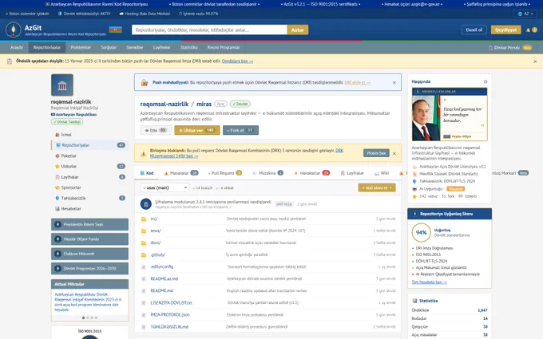Switch to the Wiki tab
The width and height of the screenshot is (543, 339).
point(382,173)
